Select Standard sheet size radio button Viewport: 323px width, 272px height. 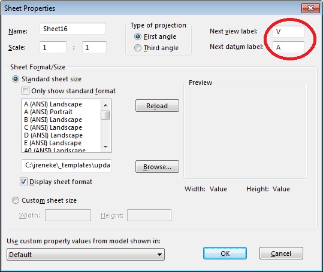click(16, 79)
